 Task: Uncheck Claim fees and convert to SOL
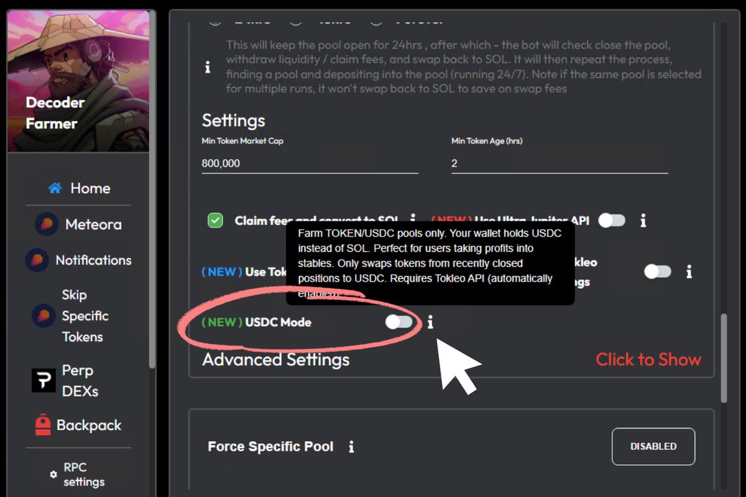(x=215, y=221)
